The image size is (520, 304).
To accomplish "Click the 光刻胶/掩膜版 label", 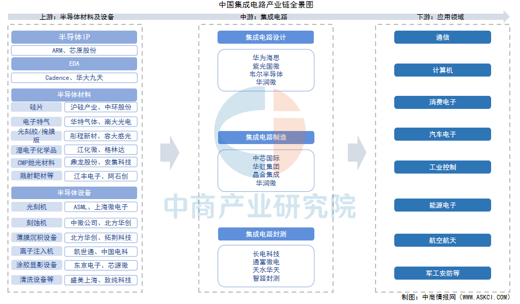I will pos(36,136).
